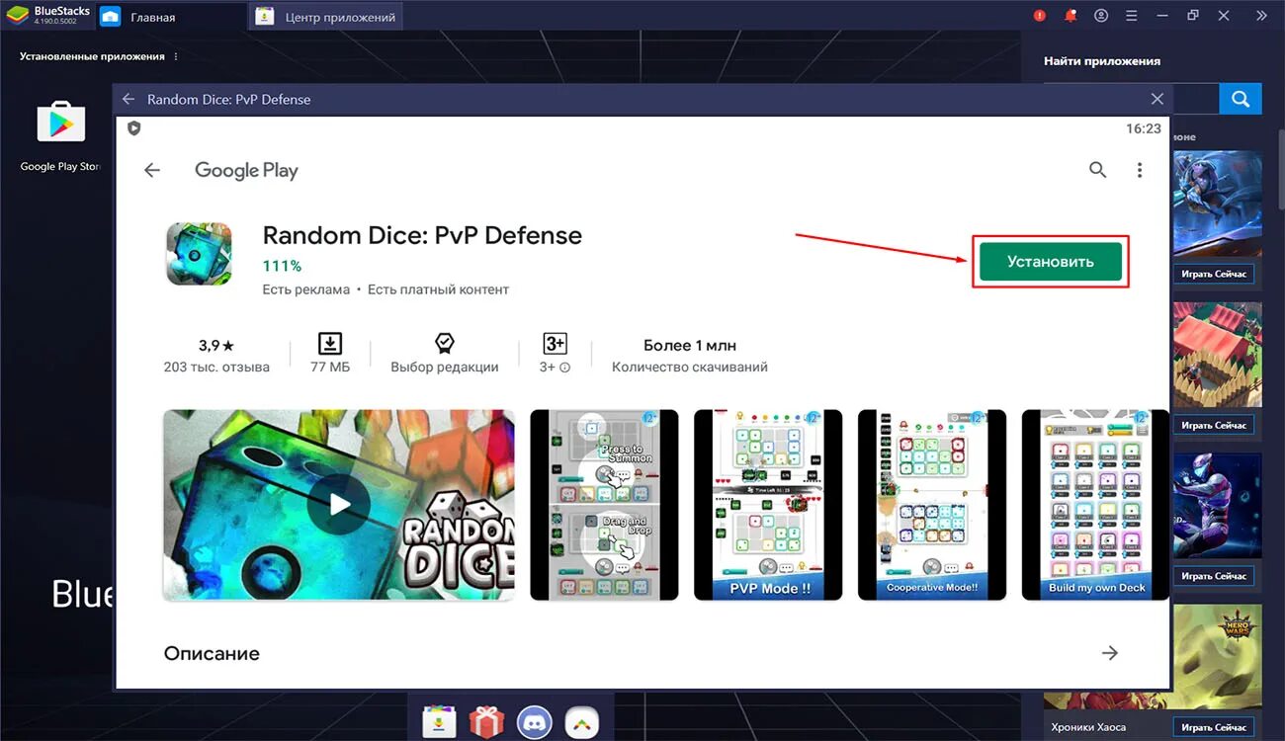Open the Хроники Хаоса game thumbnail
1285x741 pixels.
point(1218,657)
